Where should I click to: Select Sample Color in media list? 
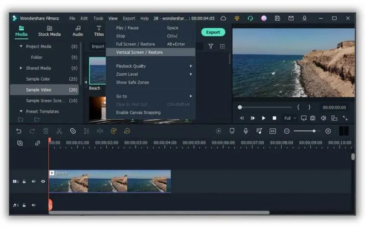pos(38,79)
